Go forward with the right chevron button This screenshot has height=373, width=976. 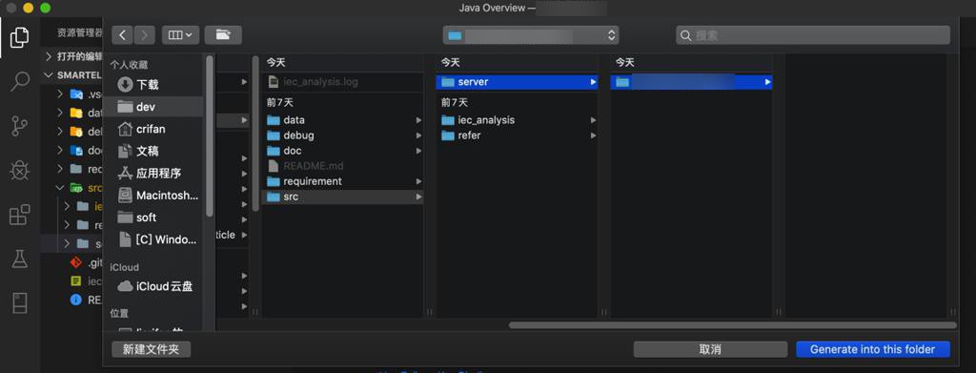pyautogui.click(x=145, y=35)
